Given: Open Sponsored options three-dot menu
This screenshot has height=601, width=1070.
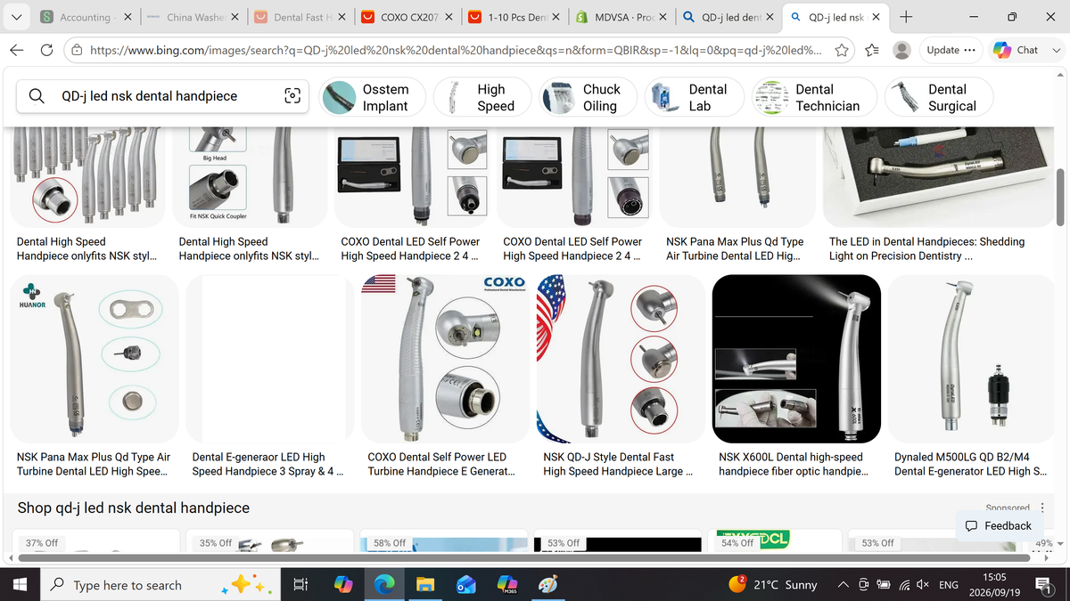Looking at the screenshot, I should [x=1042, y=508].
